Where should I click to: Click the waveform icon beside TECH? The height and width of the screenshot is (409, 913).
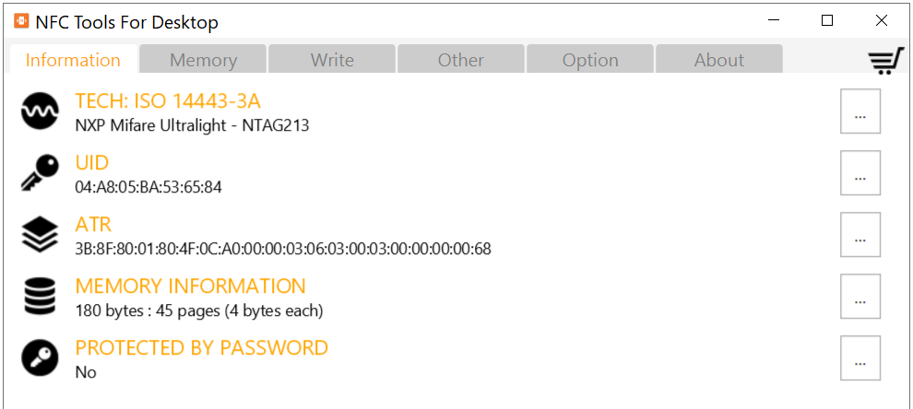[40, 111]
